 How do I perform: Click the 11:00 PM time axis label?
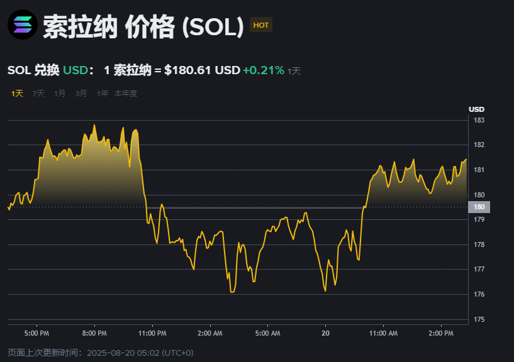pos(152,334)
